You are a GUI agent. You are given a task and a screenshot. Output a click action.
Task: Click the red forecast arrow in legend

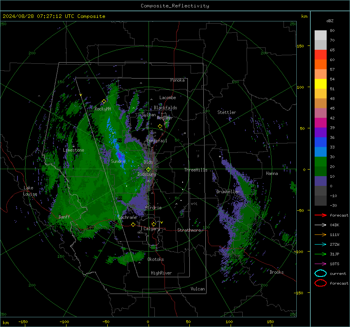tap(320, 215)
